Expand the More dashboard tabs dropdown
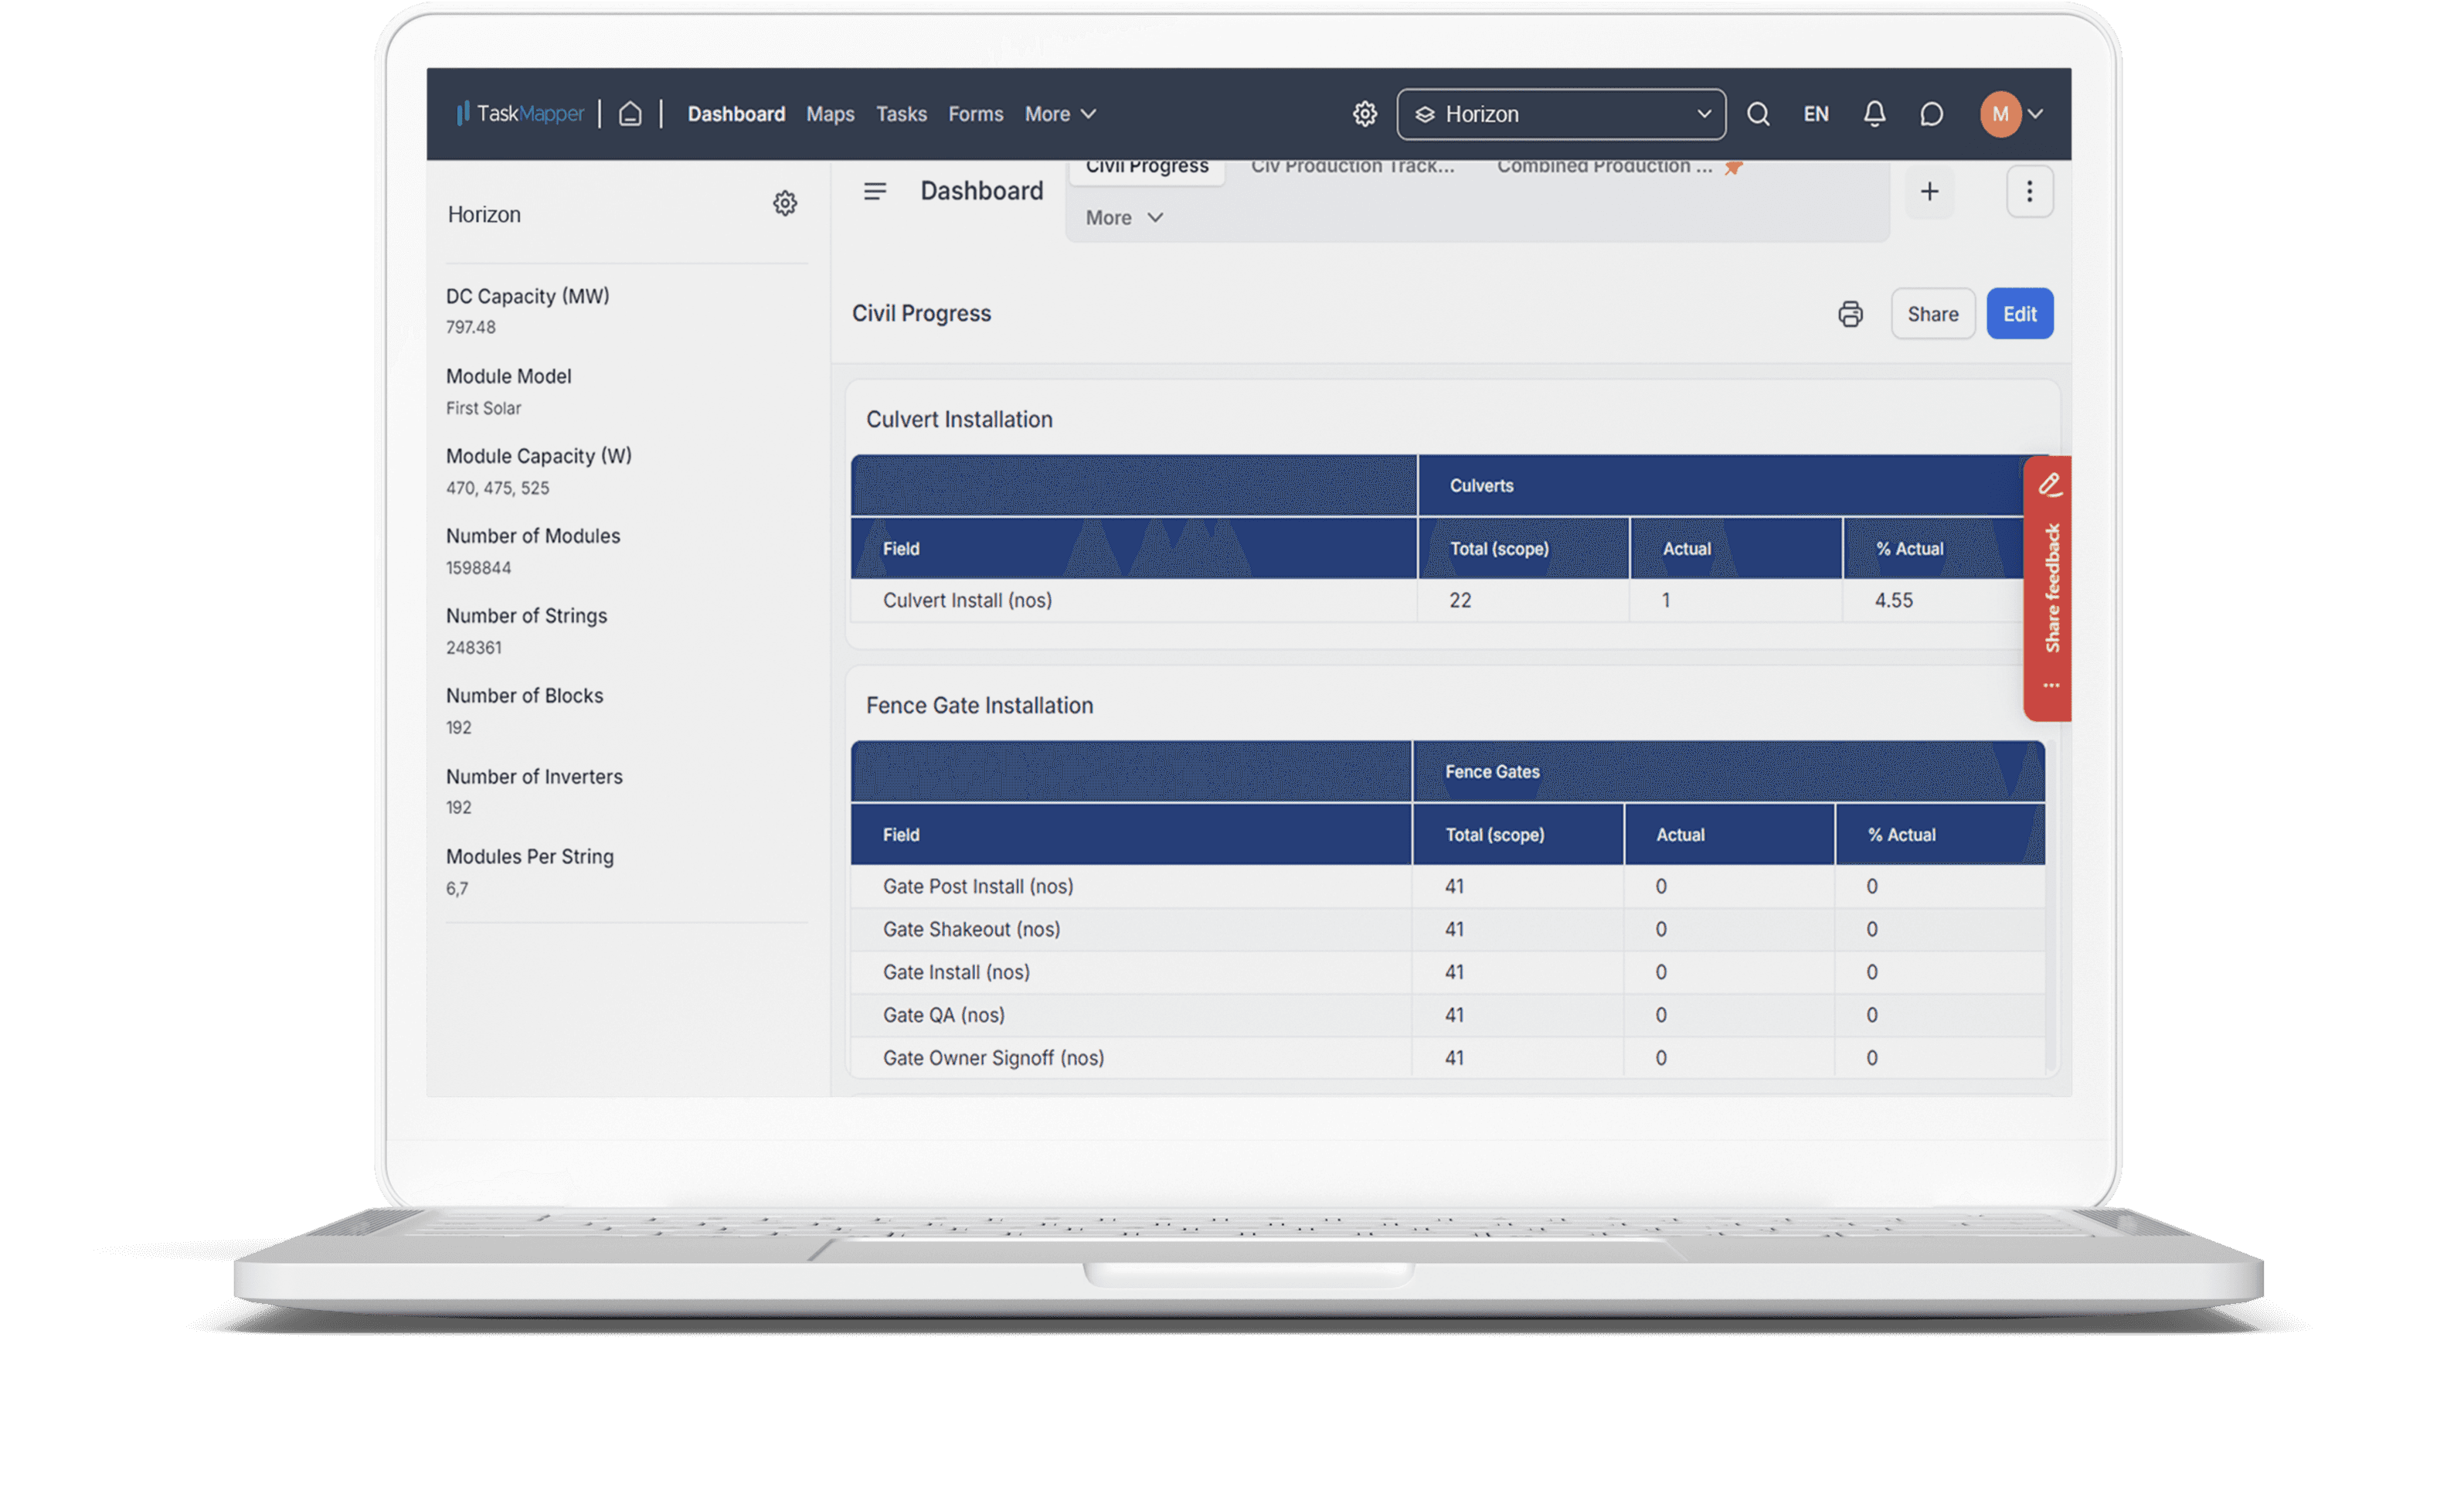Image resolution: width=2464 pixels, height=1501 pixels. [x=1124, y=218]
